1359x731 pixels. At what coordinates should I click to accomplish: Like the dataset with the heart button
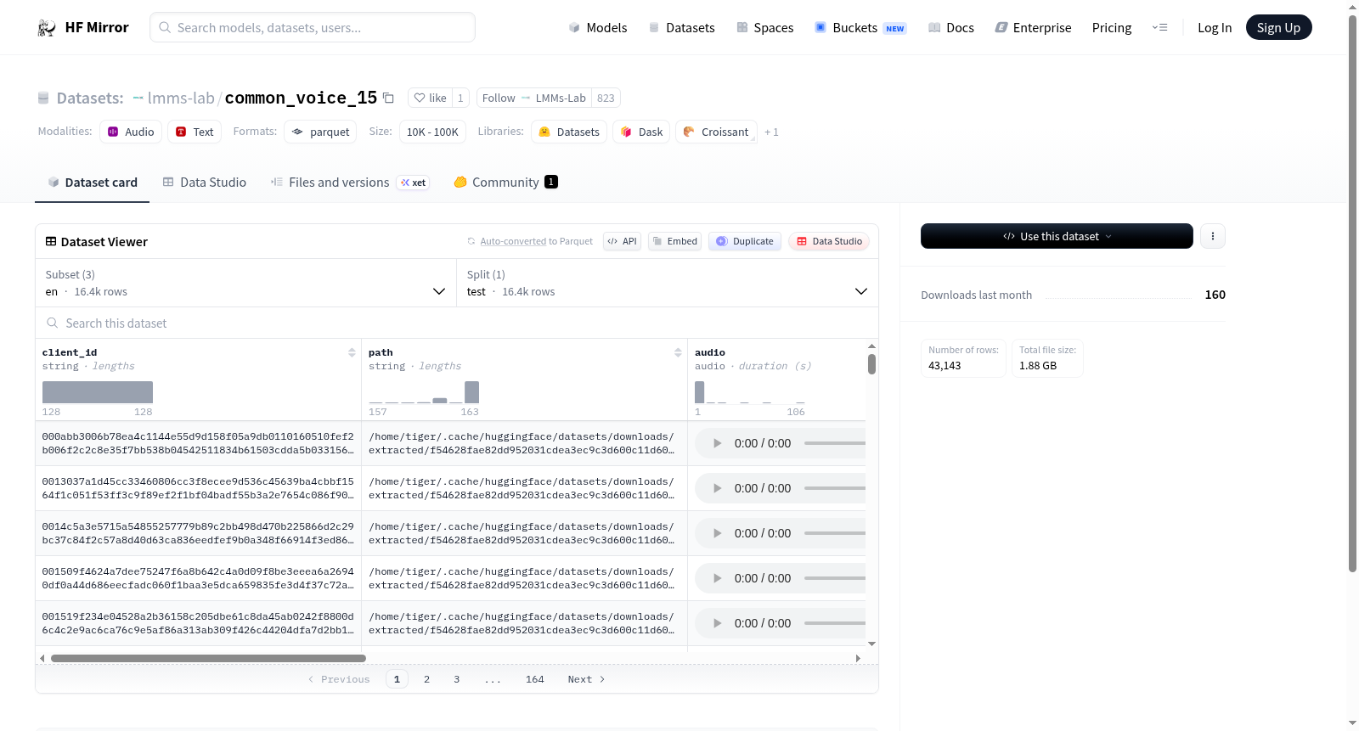click(x=430, y=98)
